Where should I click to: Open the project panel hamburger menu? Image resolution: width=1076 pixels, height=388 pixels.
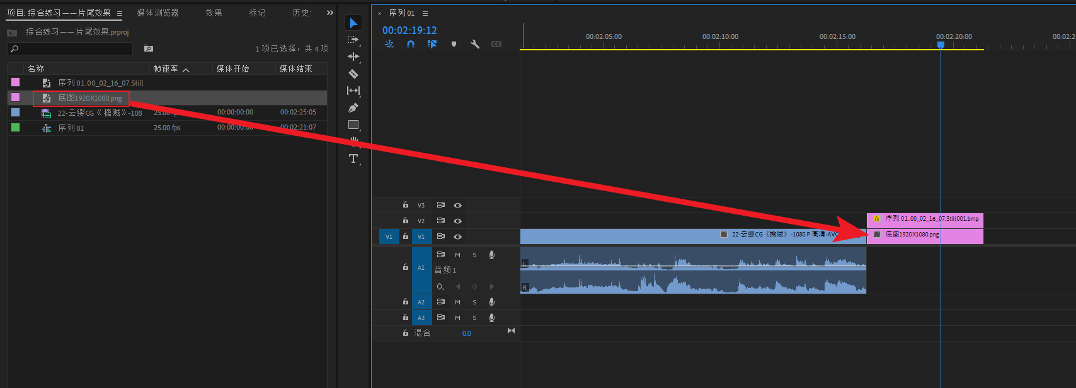[x=120, y=13]
